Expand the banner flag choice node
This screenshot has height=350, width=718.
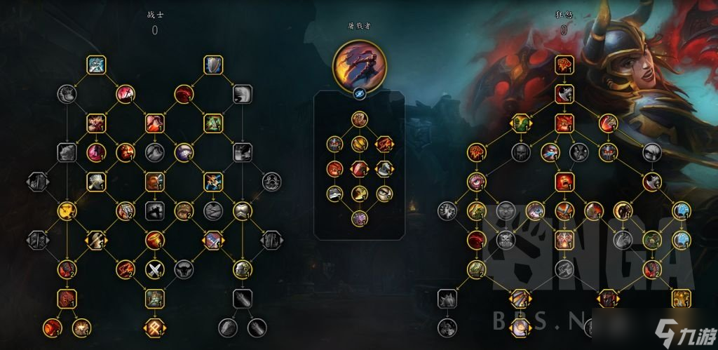pyautogui.click(x=213, y=240)
